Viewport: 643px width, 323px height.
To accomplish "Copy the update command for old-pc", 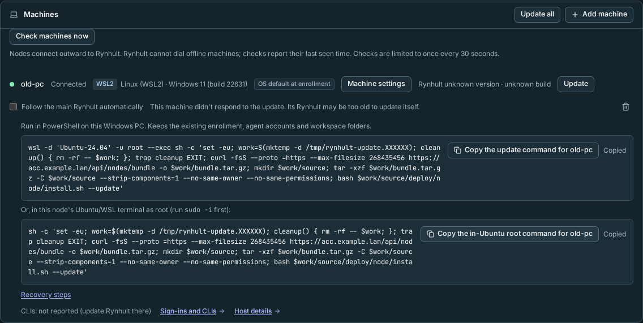I will [523, 150].
